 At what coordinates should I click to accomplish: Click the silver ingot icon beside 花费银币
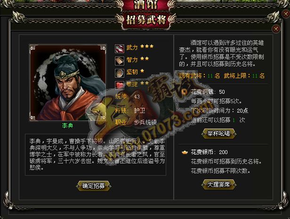[185, 153]
